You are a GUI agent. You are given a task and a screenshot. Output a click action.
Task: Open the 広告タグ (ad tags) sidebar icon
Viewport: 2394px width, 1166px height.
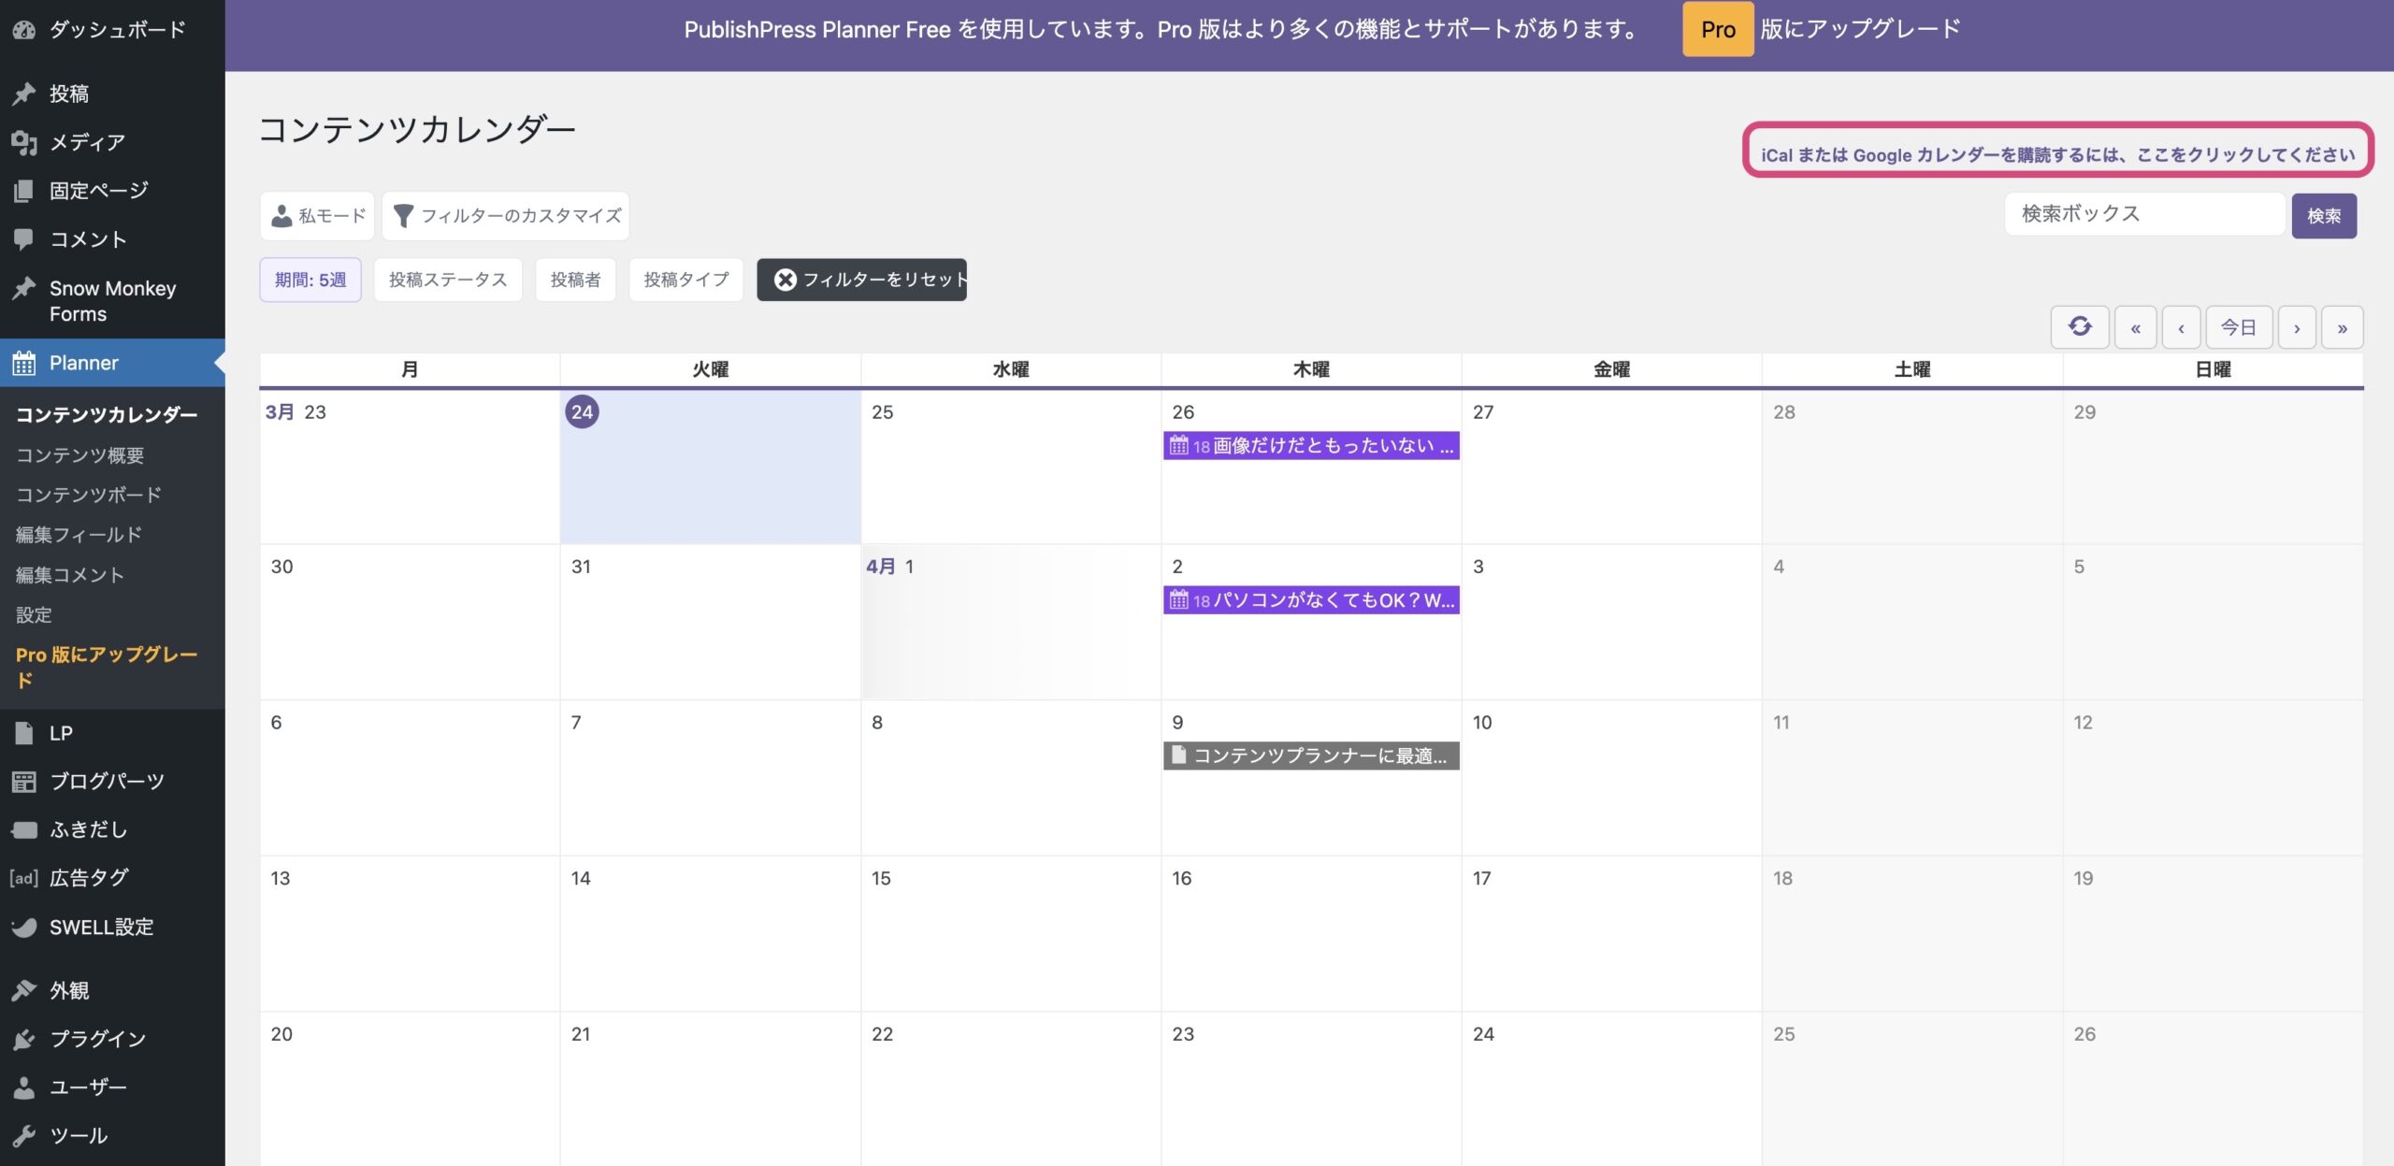[23, 877]
